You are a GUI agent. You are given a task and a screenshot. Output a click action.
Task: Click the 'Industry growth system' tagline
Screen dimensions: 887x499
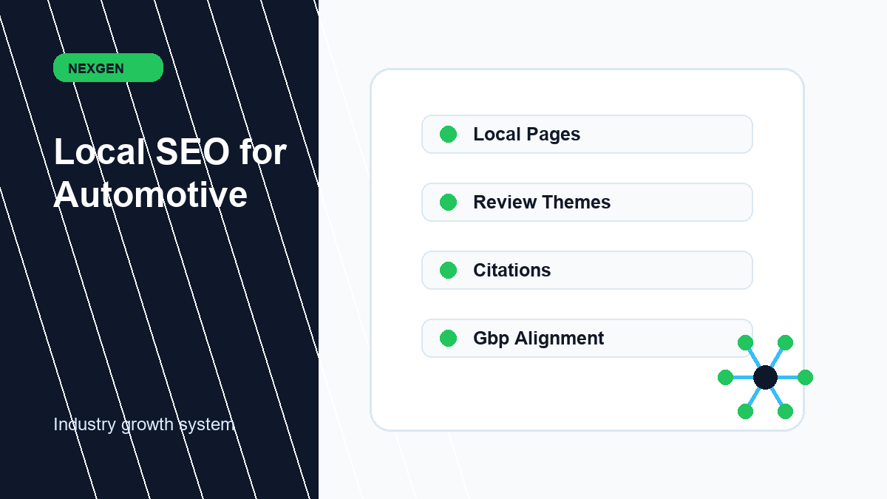click(x=144, y=425)
